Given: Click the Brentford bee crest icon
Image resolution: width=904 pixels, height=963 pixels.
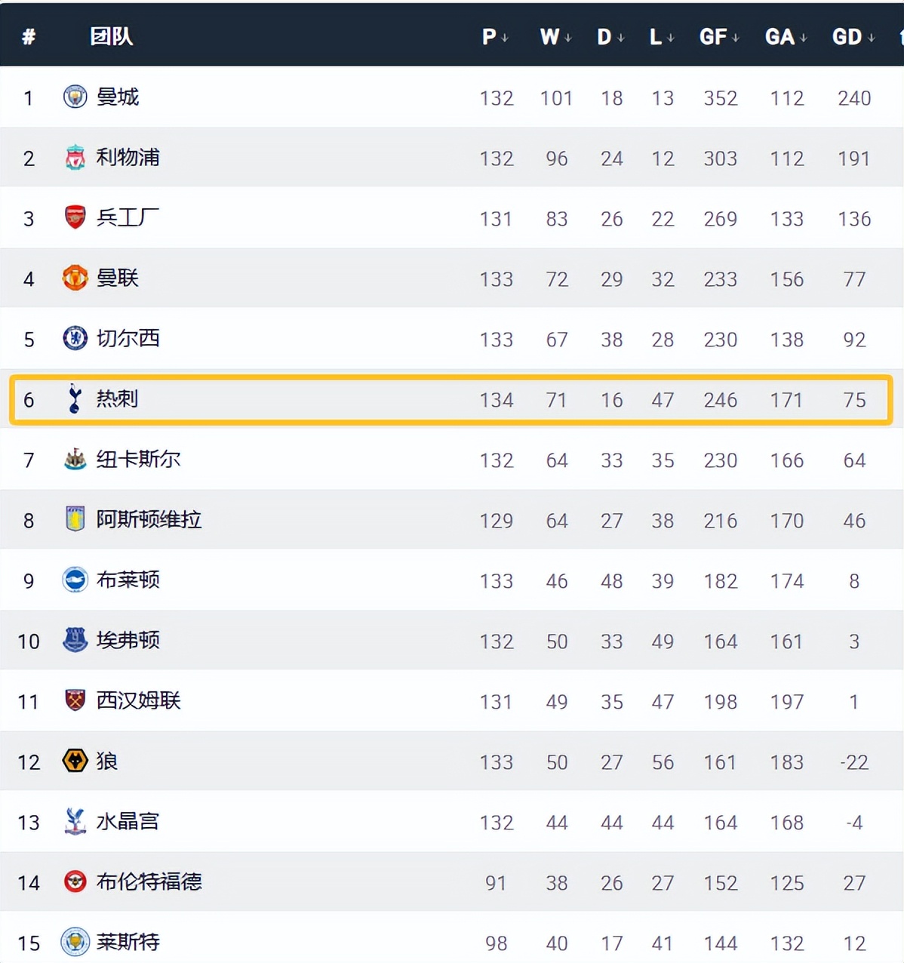Looking at the screenshot, I should pos(75,881).
